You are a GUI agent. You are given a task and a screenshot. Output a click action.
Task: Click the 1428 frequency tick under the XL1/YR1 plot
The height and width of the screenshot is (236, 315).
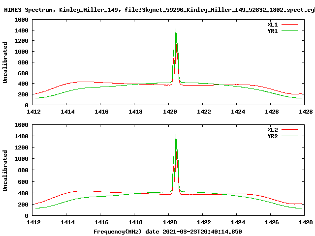(306, 112)
